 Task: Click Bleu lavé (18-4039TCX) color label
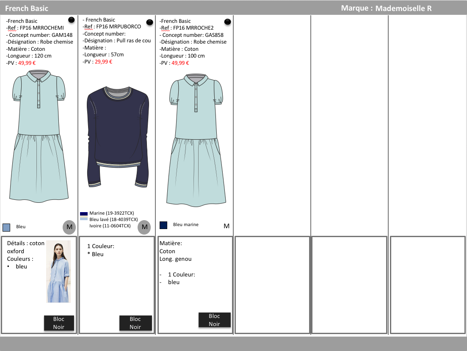coord(113,220)
